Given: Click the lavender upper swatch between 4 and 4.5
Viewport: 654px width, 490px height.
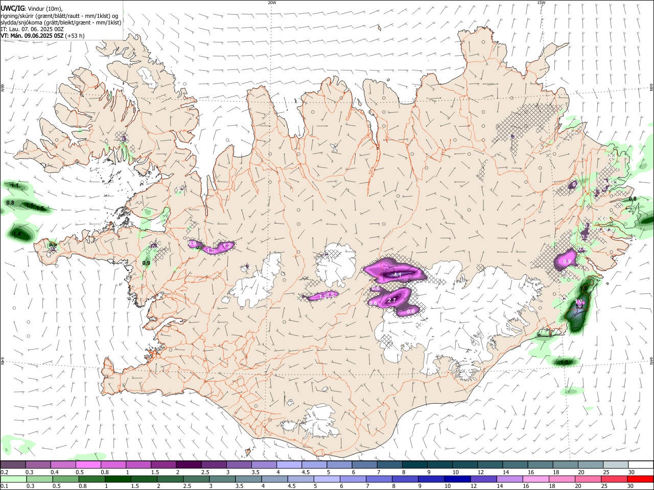Looking at the screenshot, I should [x=289, y=464].
